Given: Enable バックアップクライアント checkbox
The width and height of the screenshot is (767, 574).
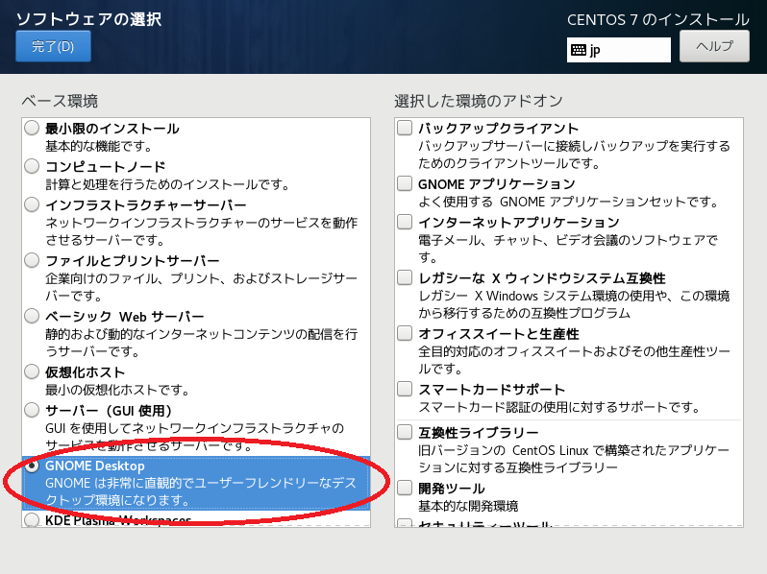Looking at the screenshot, I should coord(405,128).
